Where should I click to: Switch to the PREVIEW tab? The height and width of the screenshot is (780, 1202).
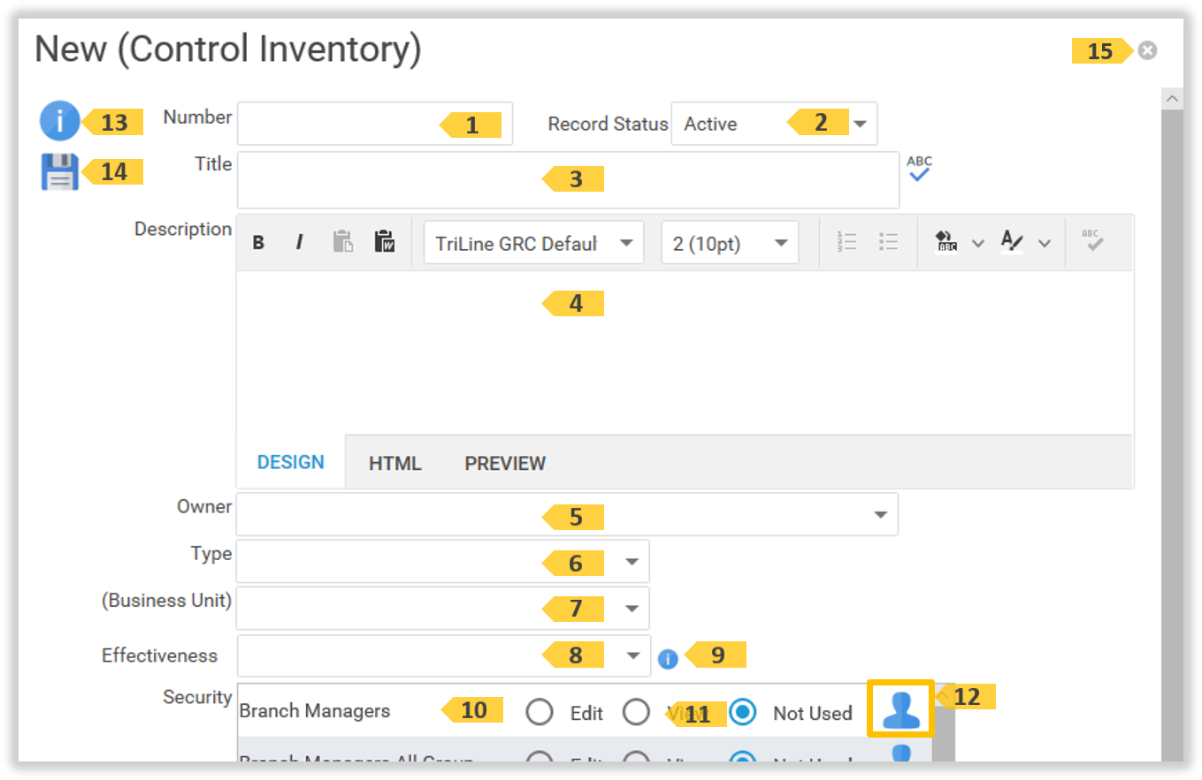point(504,462)
